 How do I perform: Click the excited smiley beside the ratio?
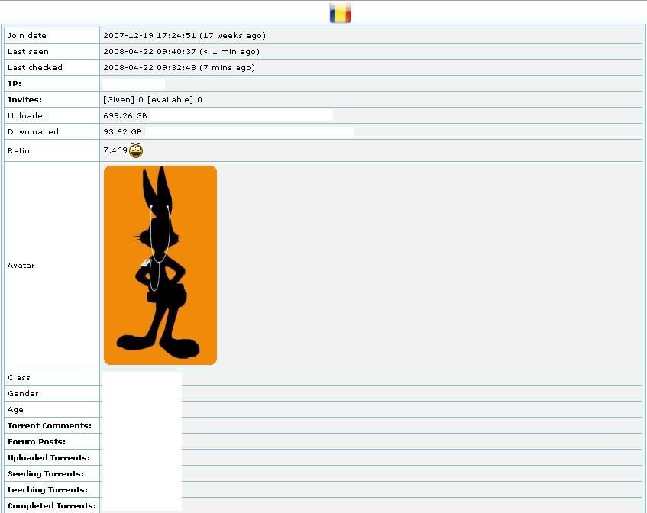(x=136, y=150)
